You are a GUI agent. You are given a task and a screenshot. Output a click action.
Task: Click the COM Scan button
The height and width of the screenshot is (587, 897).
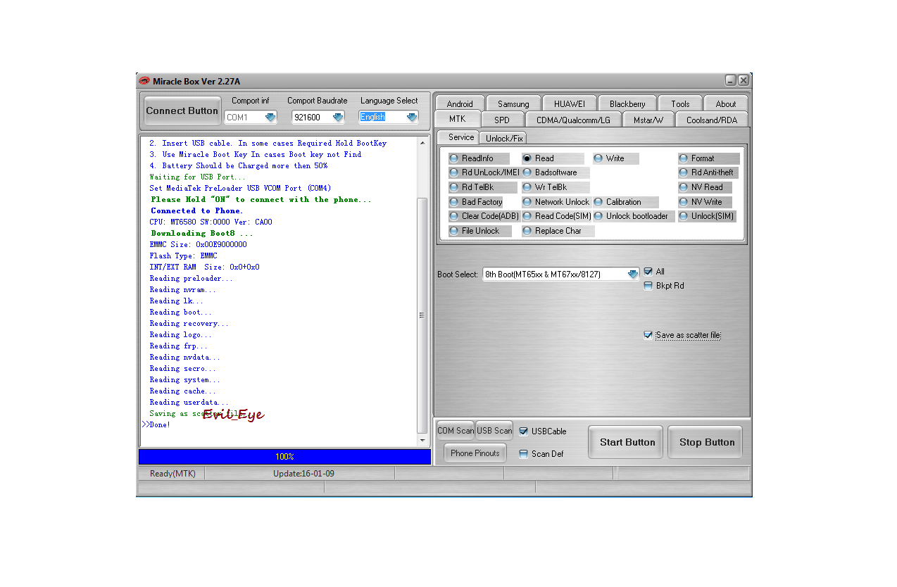pyautogui.click(x=456, y=431)
